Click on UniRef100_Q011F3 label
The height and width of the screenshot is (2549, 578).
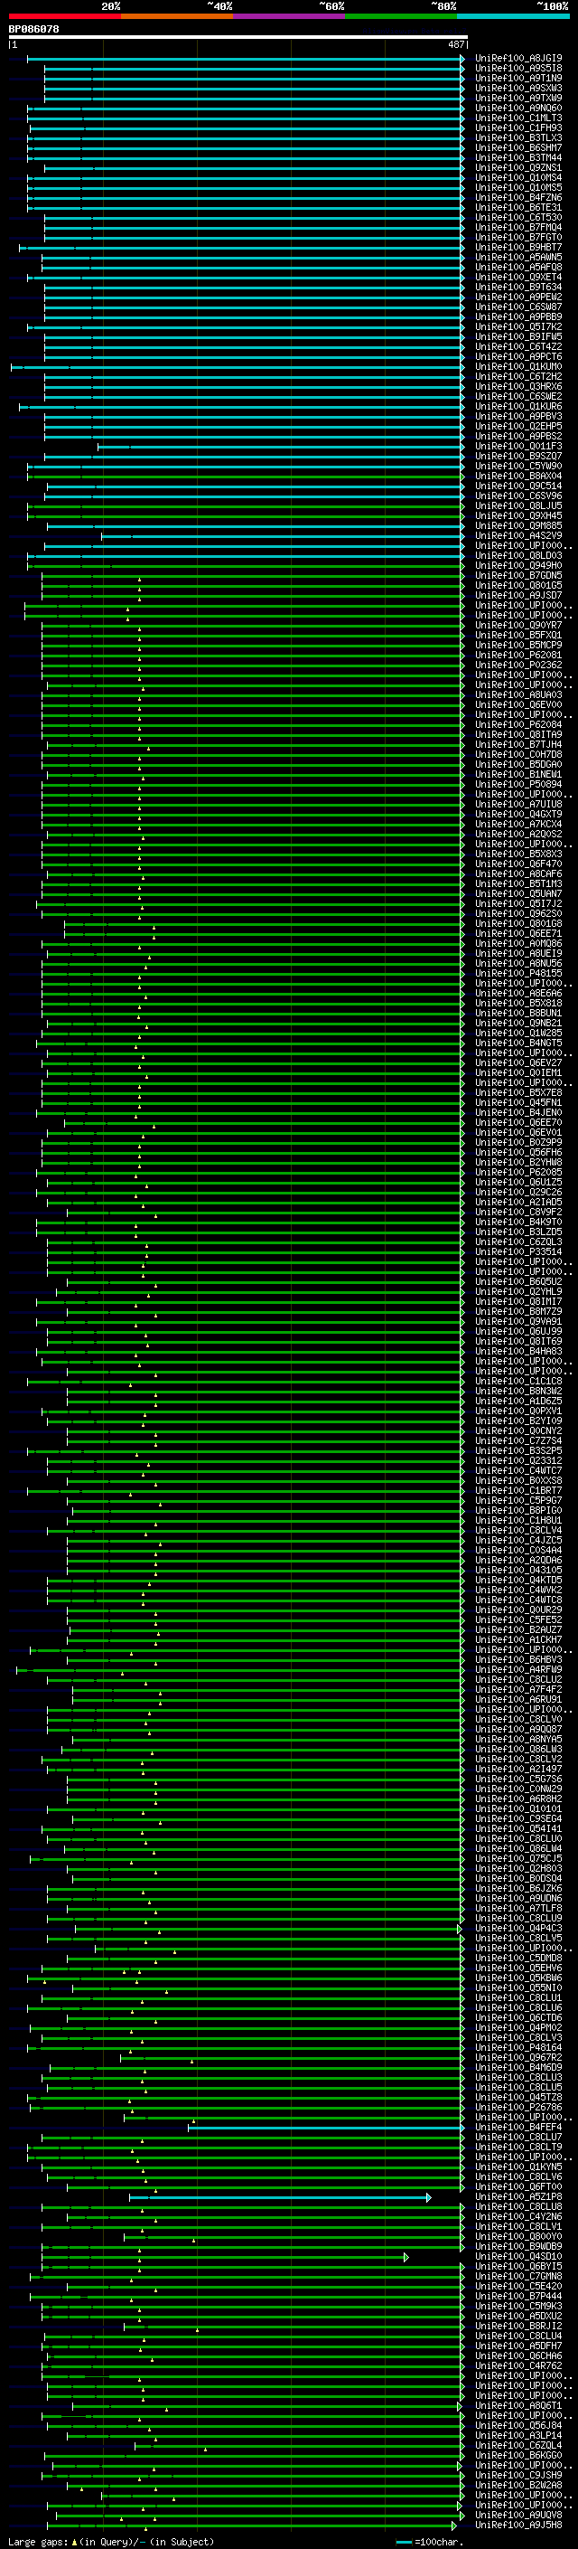click(x=518, y=447)
